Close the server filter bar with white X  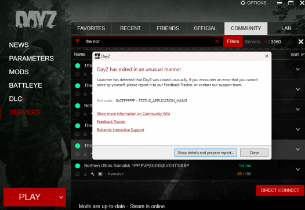point(301,41)
